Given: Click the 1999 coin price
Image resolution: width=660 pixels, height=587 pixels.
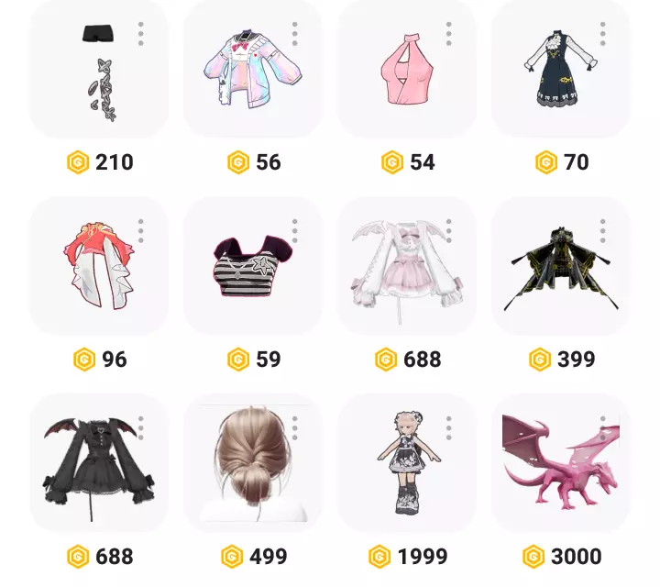Looking at the screenshot, I should tap(423, 556).
